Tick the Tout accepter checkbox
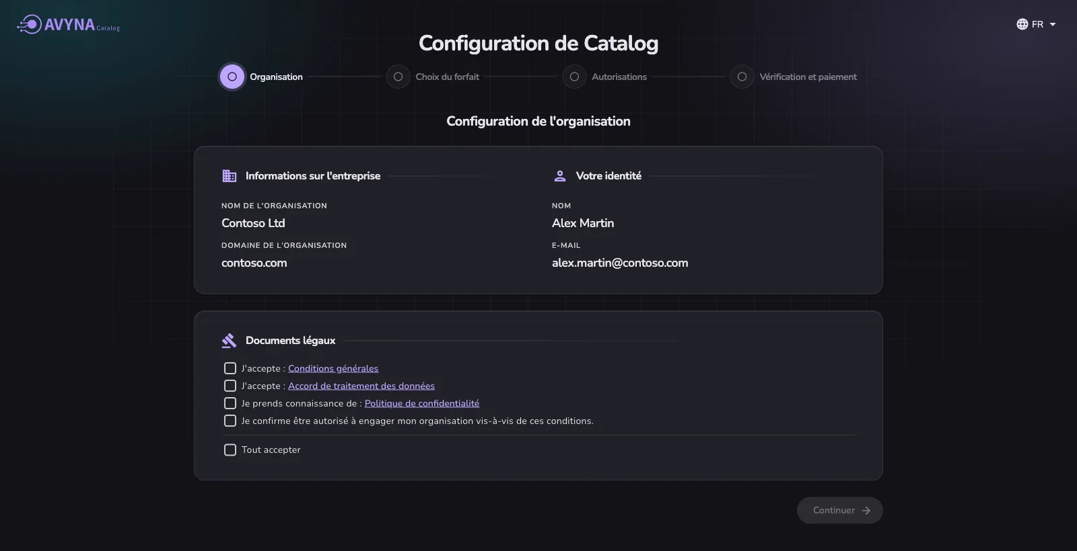 tap(230, 450)
